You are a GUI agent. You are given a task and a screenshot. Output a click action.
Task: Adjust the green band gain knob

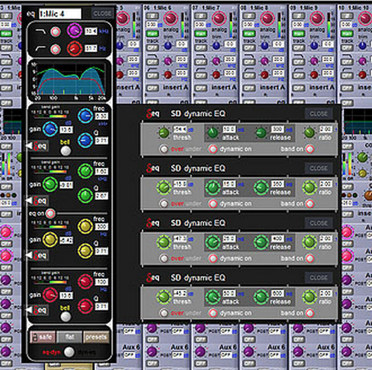pyautogui.click(x=50, y=184)
